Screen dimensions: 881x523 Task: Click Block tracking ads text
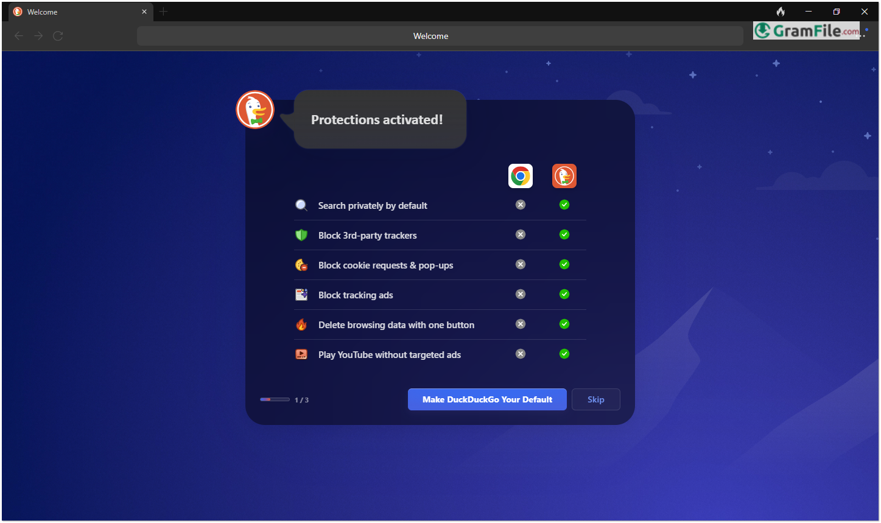[x=356, y=295]
